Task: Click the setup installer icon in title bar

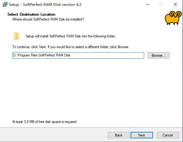Action: tap(5, 4)
